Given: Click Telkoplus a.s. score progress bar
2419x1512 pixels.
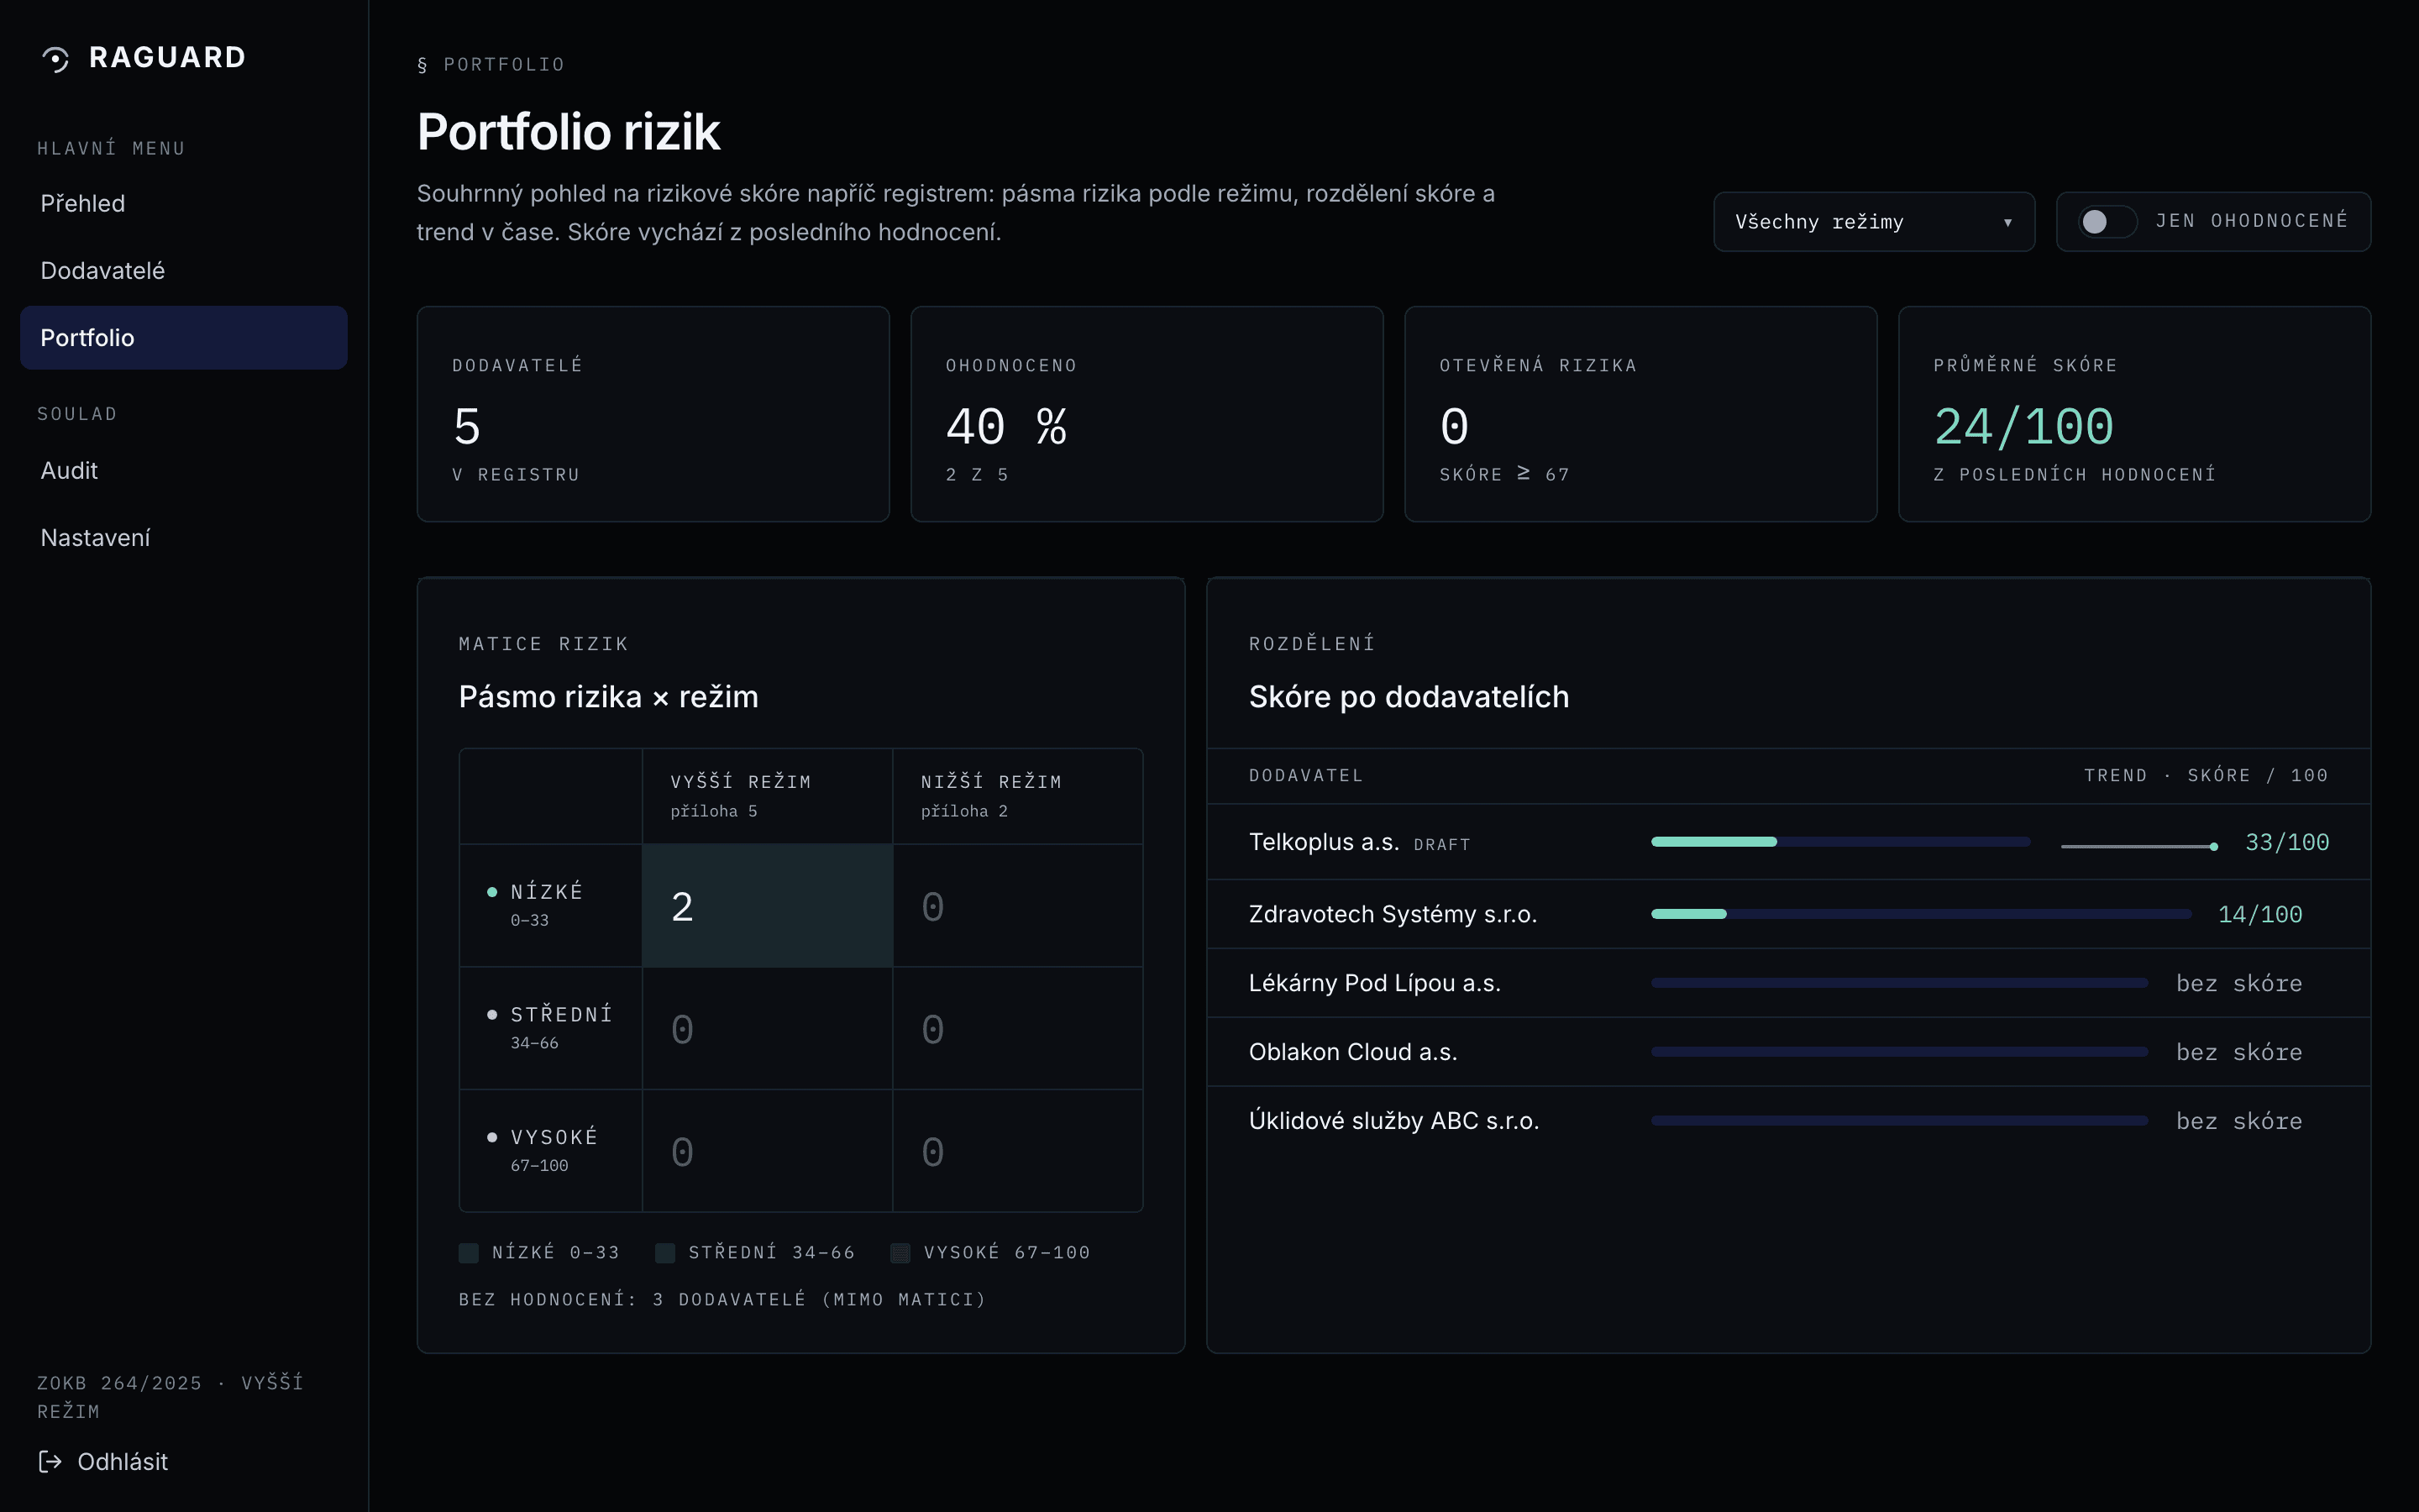Looking at the screenshot, I should point(1840,842).
